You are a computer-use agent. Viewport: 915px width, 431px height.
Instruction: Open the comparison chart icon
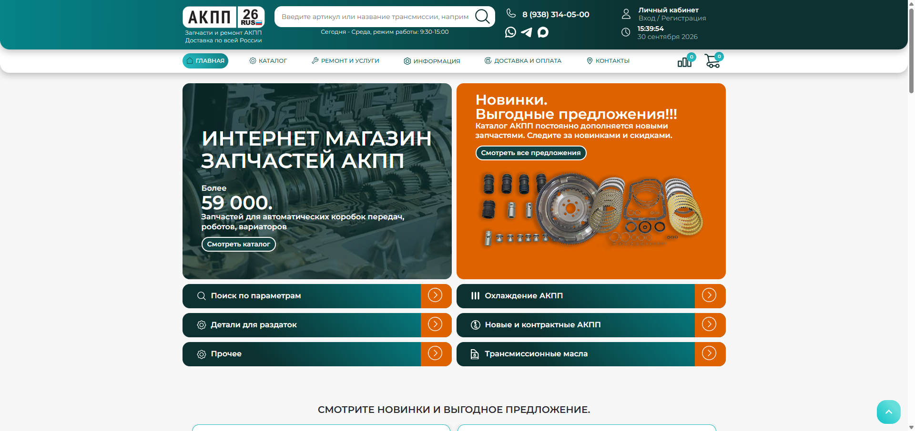click(x=685, y=62)
